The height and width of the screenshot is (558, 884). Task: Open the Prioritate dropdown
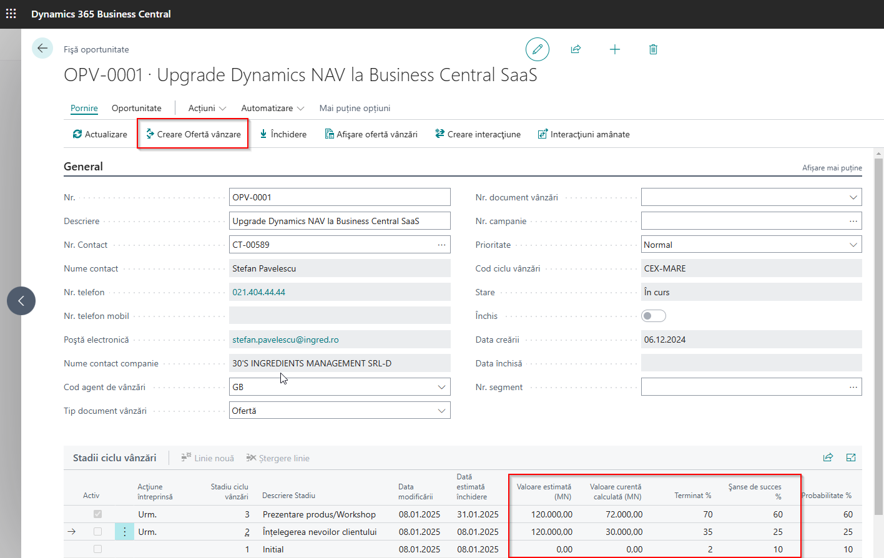pos(853,245)
